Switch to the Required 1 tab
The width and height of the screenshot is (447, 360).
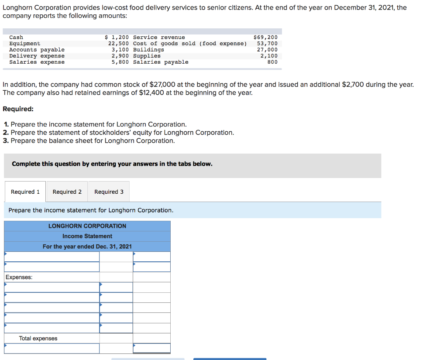pos(25,192)
